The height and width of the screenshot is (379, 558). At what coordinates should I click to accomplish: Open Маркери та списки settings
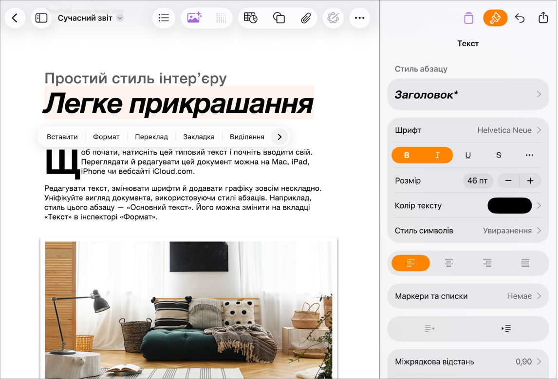click(x=468, y=296)
